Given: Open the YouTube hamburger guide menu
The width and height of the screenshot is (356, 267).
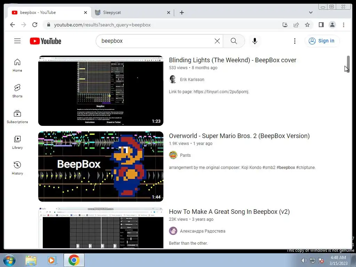Looking at the screenshot, I should coord(17,41).
